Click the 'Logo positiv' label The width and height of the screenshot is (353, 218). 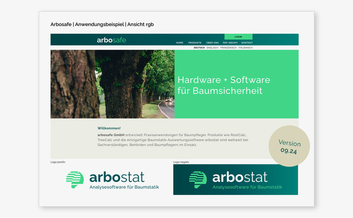pyautogui.click(x=58, y=162)
